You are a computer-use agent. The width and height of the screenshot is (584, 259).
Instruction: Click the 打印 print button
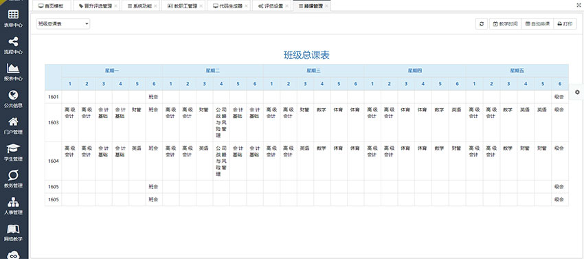[565, 24]
